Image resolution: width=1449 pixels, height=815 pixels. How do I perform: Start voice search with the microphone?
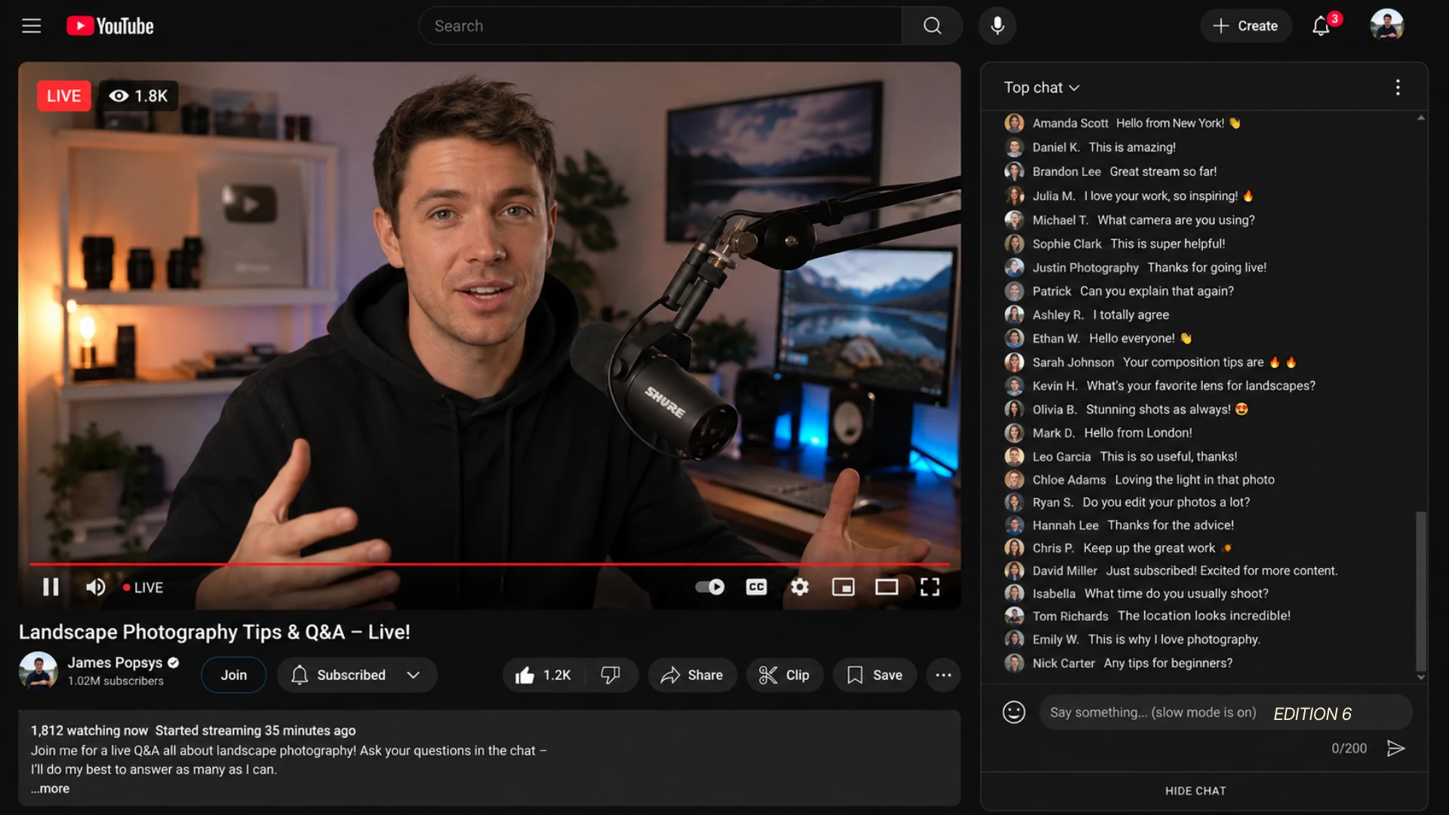click(997, 26)
